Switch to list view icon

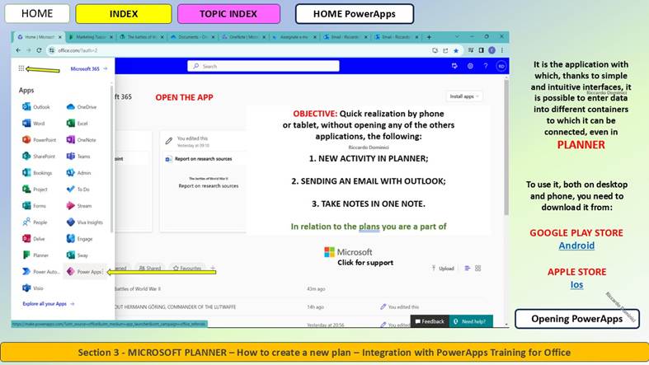pyautogui.click(x=468, y=269)
